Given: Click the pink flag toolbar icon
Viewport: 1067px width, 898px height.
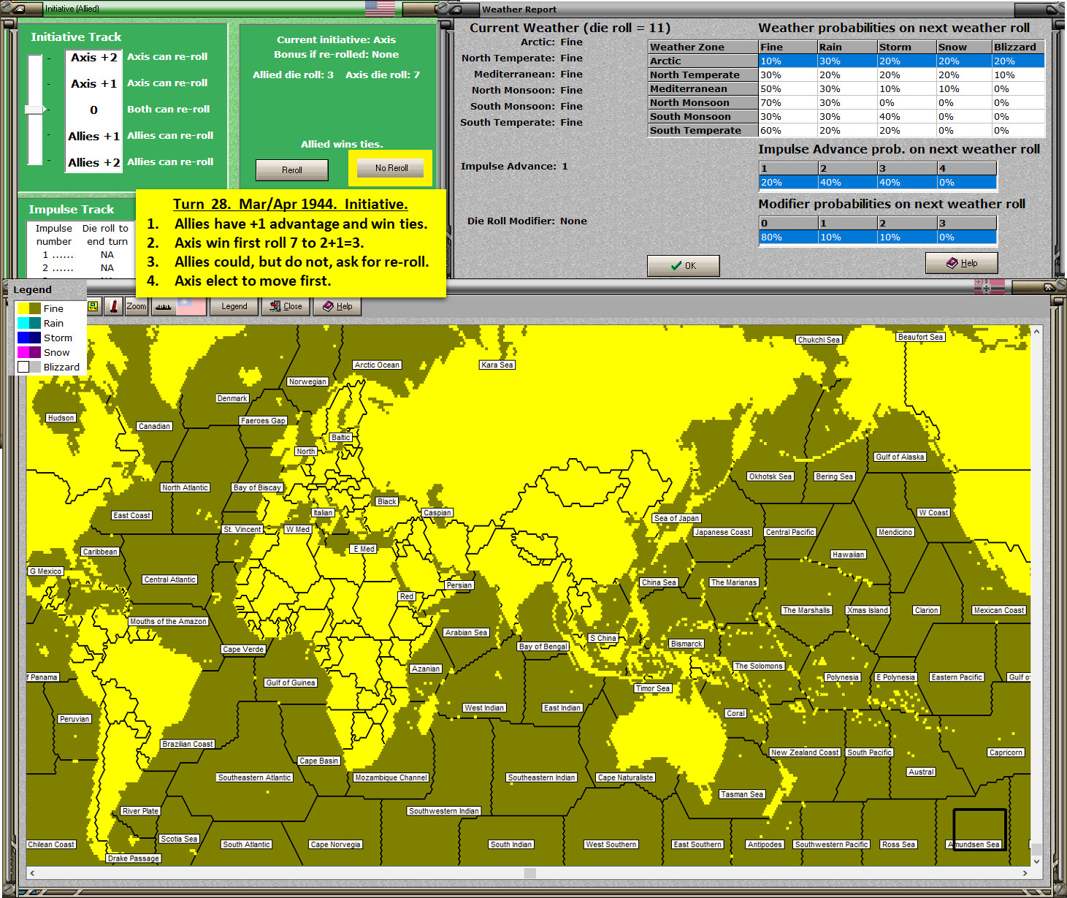Looking at the screenshot, I should (191, 306).
